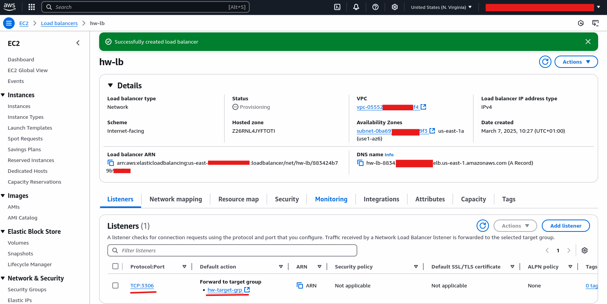Switch to the Tags tab

pos(509,199)
